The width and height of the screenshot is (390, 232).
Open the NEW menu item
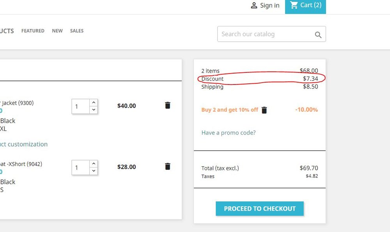[57, 31]
